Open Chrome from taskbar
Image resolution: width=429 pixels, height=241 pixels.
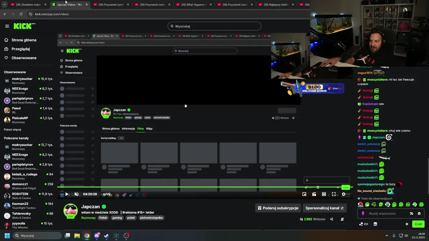coord(87,236)
